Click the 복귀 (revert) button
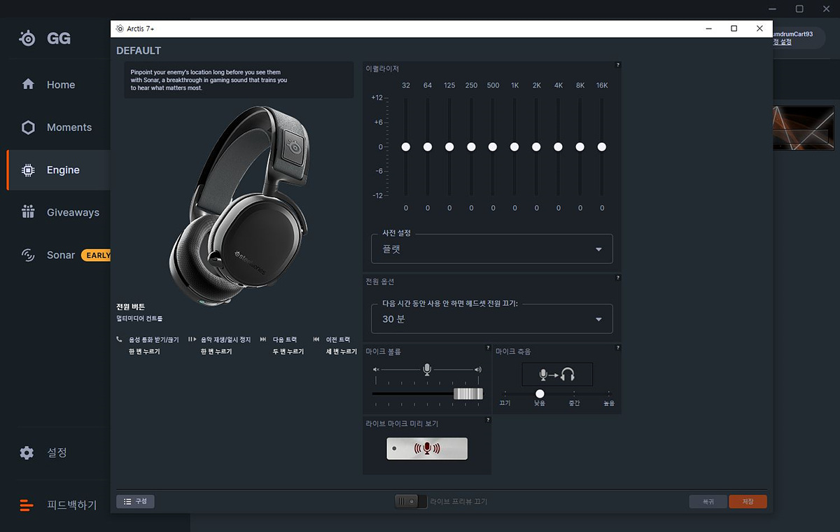Image resolution: width=840 pixels, height=532 pixels. coord(708,501)
